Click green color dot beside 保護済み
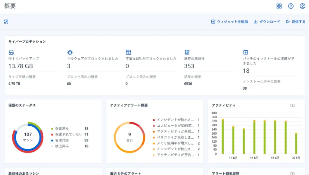 click(52, 129)
